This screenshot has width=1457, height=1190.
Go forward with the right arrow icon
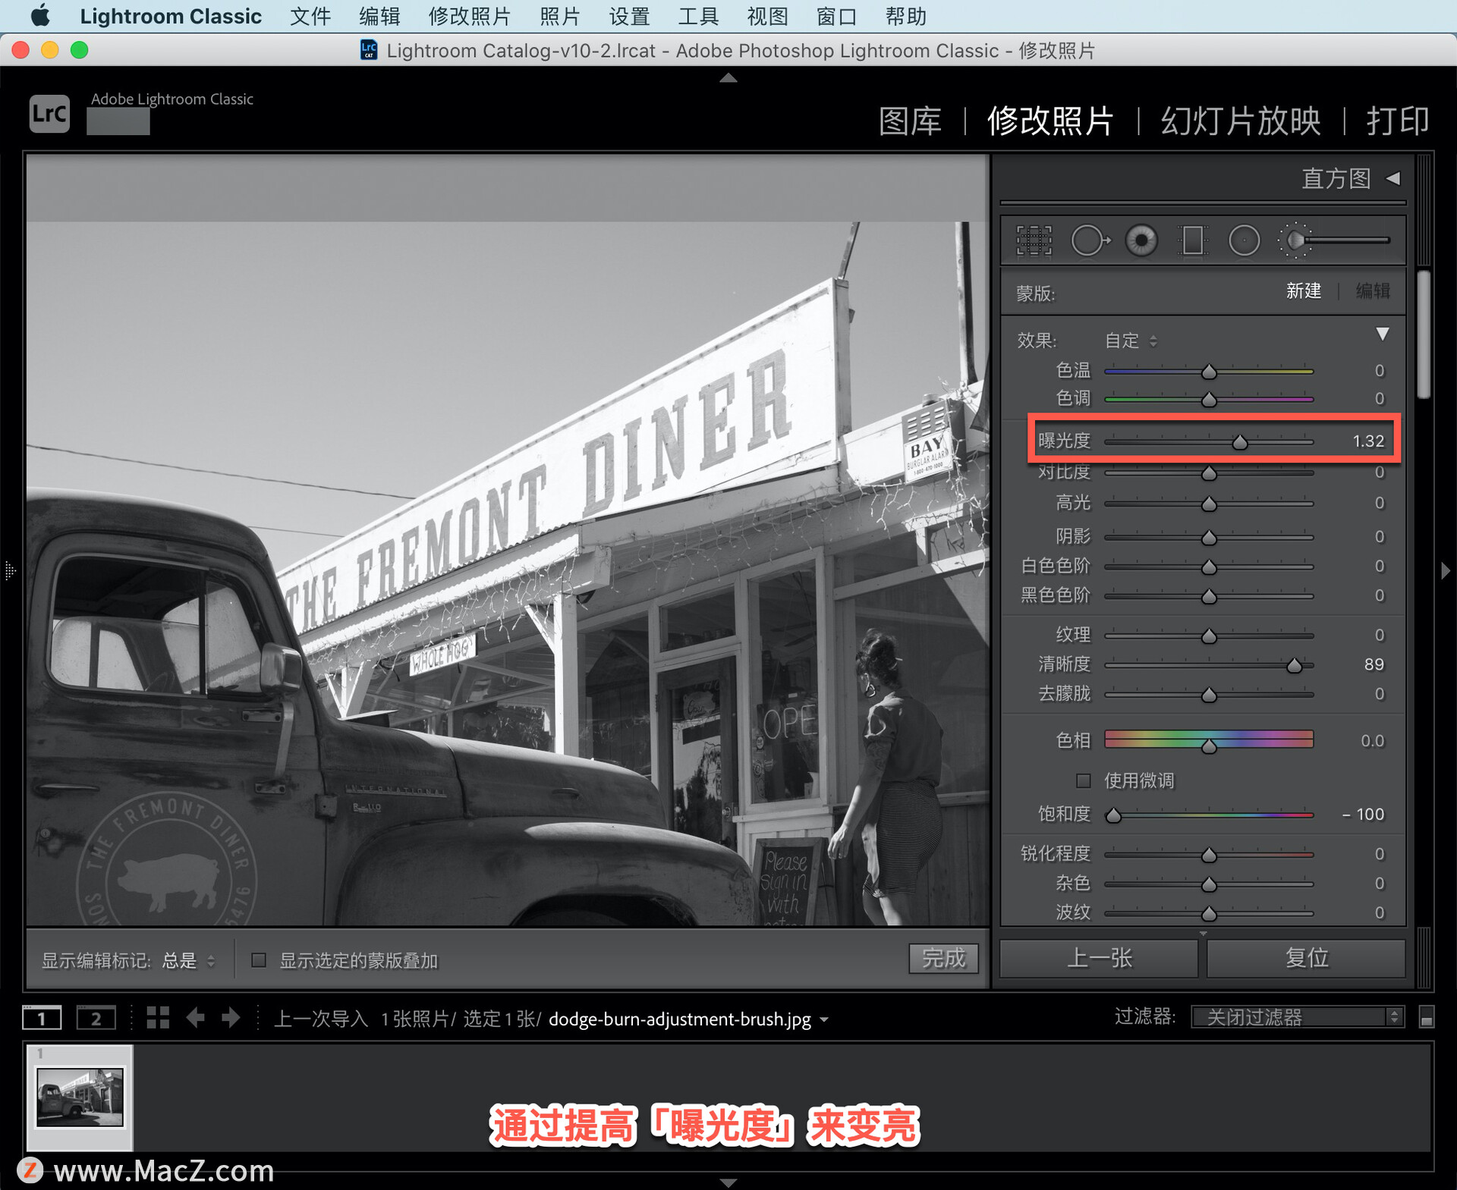pyautogui.click(x=231, y=1018)
